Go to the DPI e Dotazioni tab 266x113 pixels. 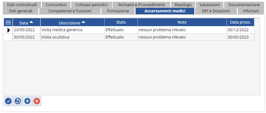click(216, 11)
